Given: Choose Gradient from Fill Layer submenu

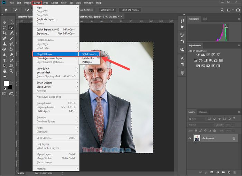Looking at the screenshot, I should (89, 58).
